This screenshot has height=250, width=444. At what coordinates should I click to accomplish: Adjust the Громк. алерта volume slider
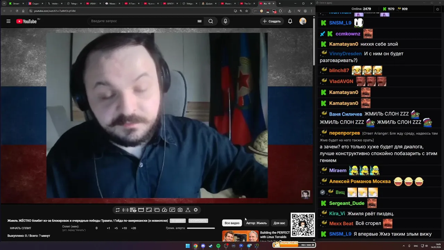[x=201, y=228]
